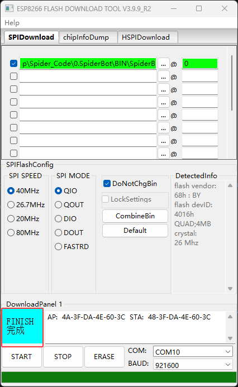Image resolution: width=238 pixels, height=387 pixels.
Task: Switch to the SPIDownload tab
Action: pos(31,37)
